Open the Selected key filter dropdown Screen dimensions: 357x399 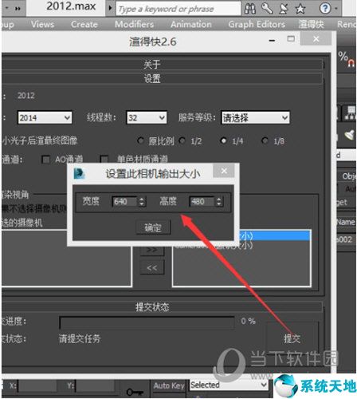[x=229, y=385]
